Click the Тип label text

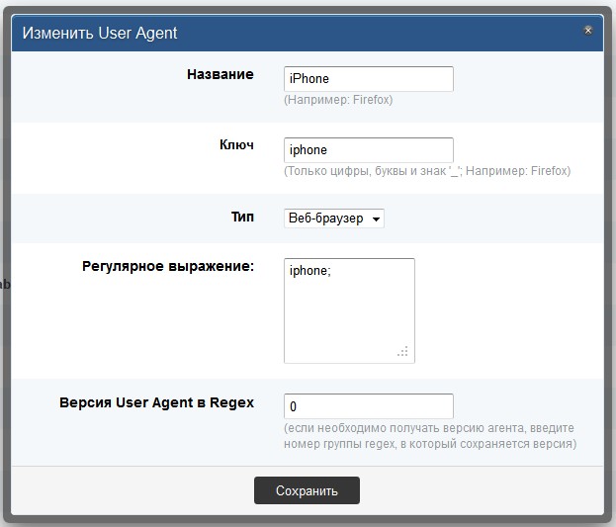click(x=242, y=217)
